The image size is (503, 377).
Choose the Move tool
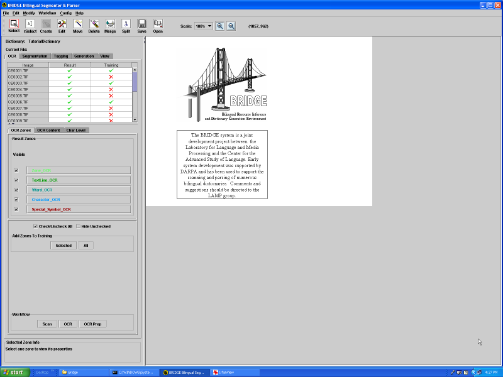click(77, 24)
